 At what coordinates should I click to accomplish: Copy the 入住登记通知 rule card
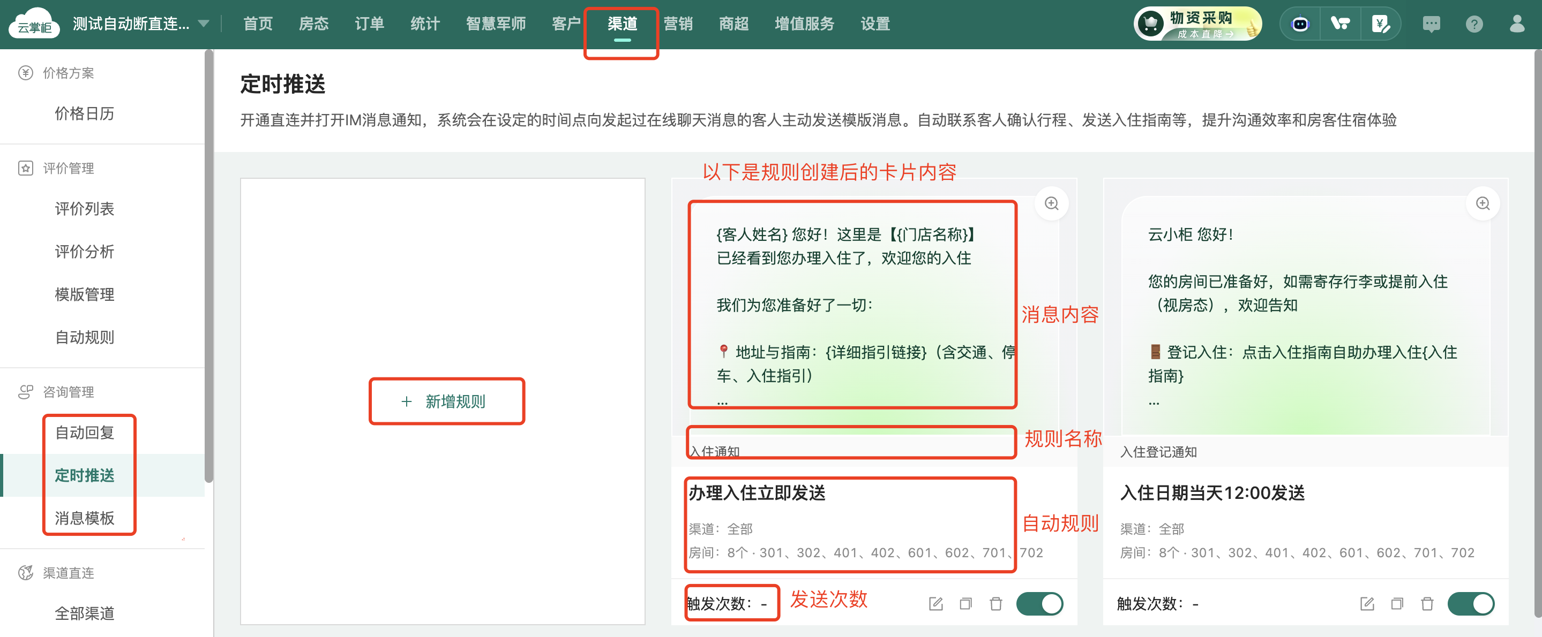[1397, 603]
